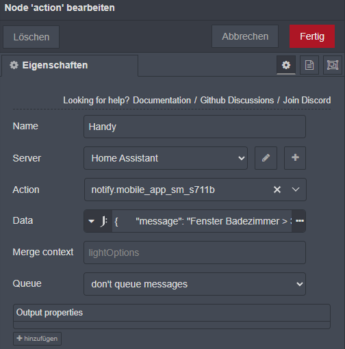The width and height of the screenshot is (345, 349).
Task: Select the Eigenschaften tab
Action: tap(70, 66)
